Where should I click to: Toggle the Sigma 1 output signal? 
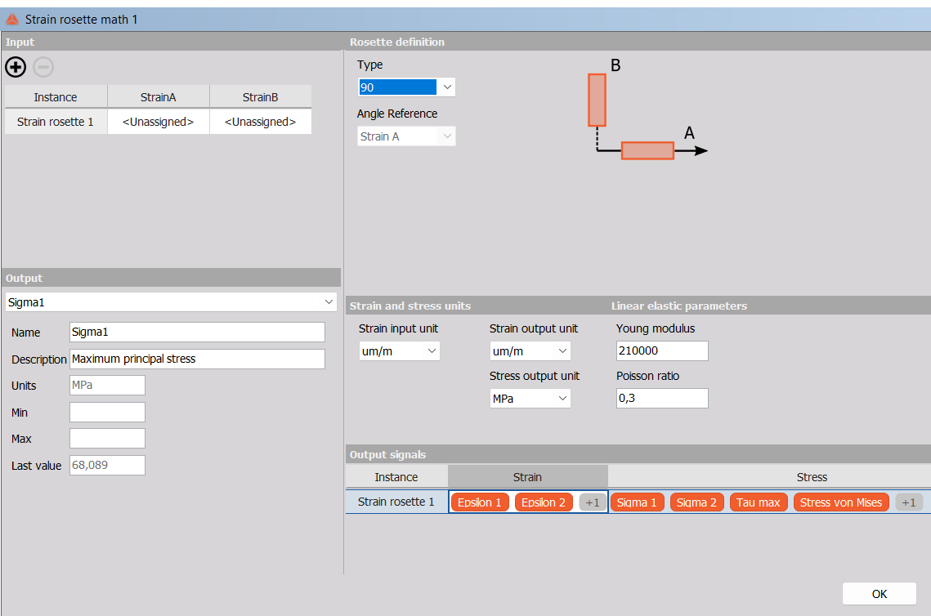coord(637,502)
